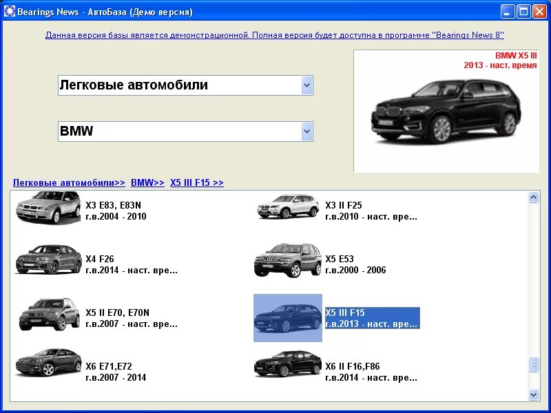
Task: Select the X4 F26 car thumbnail
Action: pyautogui.click(x=48, y=260)
